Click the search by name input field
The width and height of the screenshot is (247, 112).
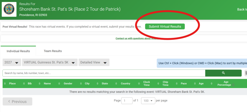[104, 73]
